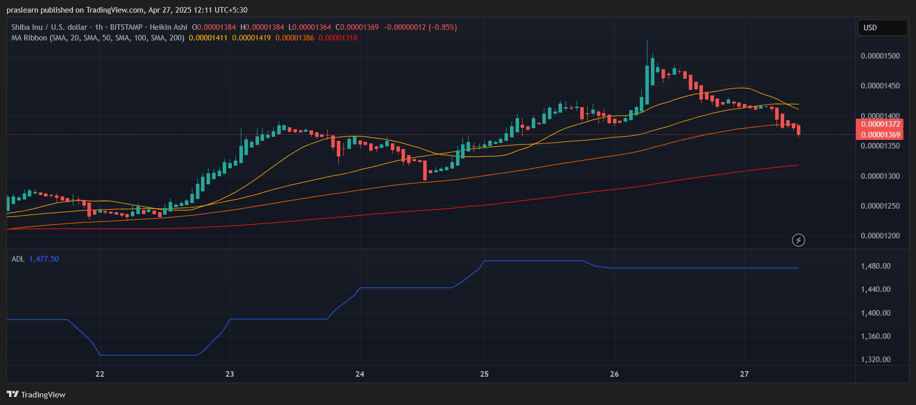This screenshot has width=916, height=405.
Task: Click the 1h timeframe label in legend
Action: pyautogui.click(x=98, y=27)
